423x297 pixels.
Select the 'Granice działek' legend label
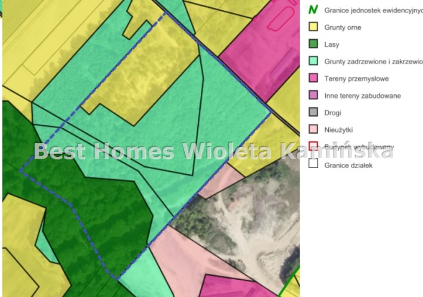coord(349,166)
